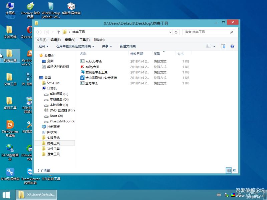The height and width of the screenshot is (200, 267).
Task: Select DVD 驱动器 (F:) in tree
Action: (x=59, y=110)
